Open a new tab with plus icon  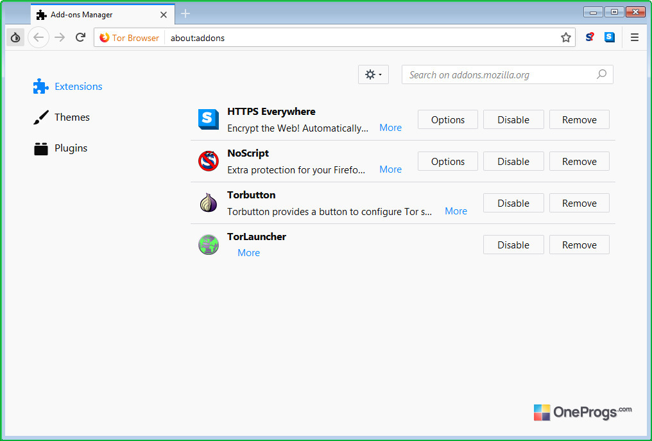pyautogui.click(x=185, y=13)
